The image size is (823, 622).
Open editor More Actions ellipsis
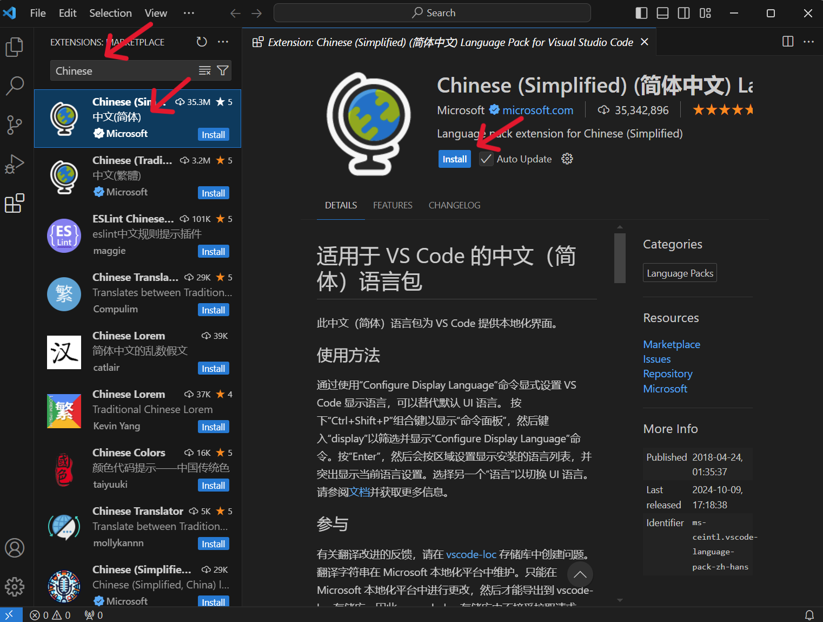(x=808, y=42)
